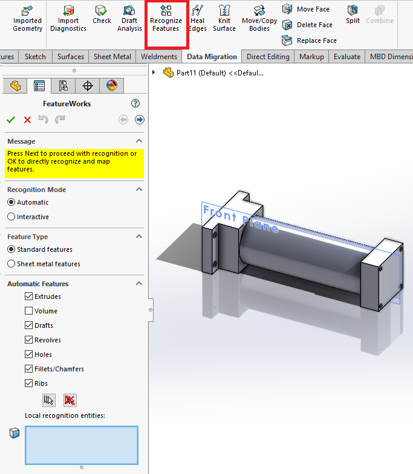This screenshot has width=413, height=474.
Task: Collapse the Recognition Mode section
Action: tap(138, 190)
